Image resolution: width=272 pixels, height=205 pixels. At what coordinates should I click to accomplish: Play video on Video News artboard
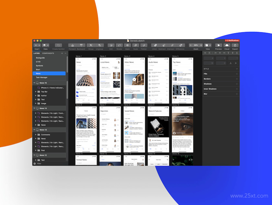pyautogui.click(x=134, y=79)
